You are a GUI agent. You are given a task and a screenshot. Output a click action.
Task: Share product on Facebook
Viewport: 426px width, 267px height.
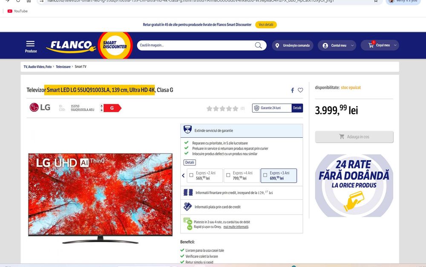tap(292, 90)
